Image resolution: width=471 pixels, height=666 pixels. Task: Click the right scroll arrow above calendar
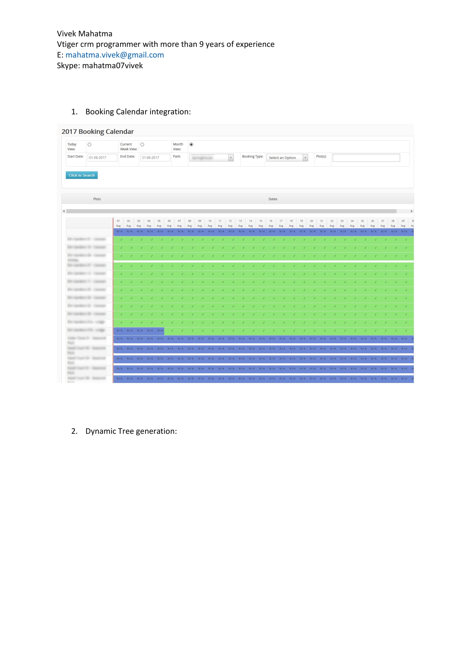click(411, 211)
